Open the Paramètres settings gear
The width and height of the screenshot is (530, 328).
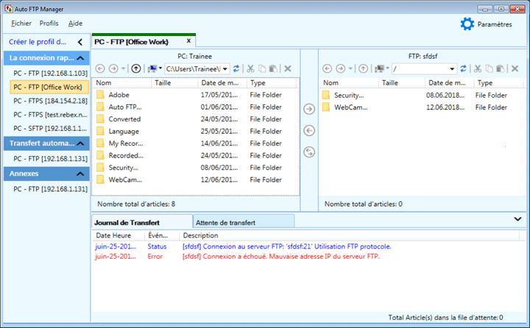(467, 24)
